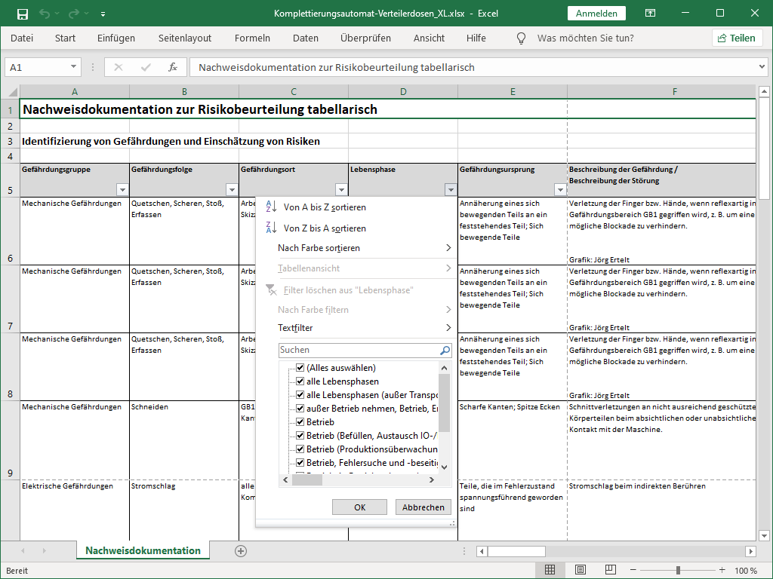Select 'Von A bis Z sortieren'

pos(325,207)
